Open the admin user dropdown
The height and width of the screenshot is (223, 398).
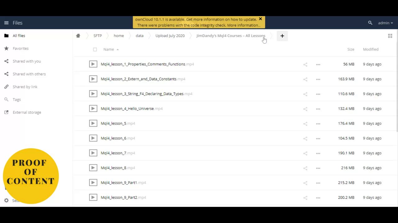(386, 23)
